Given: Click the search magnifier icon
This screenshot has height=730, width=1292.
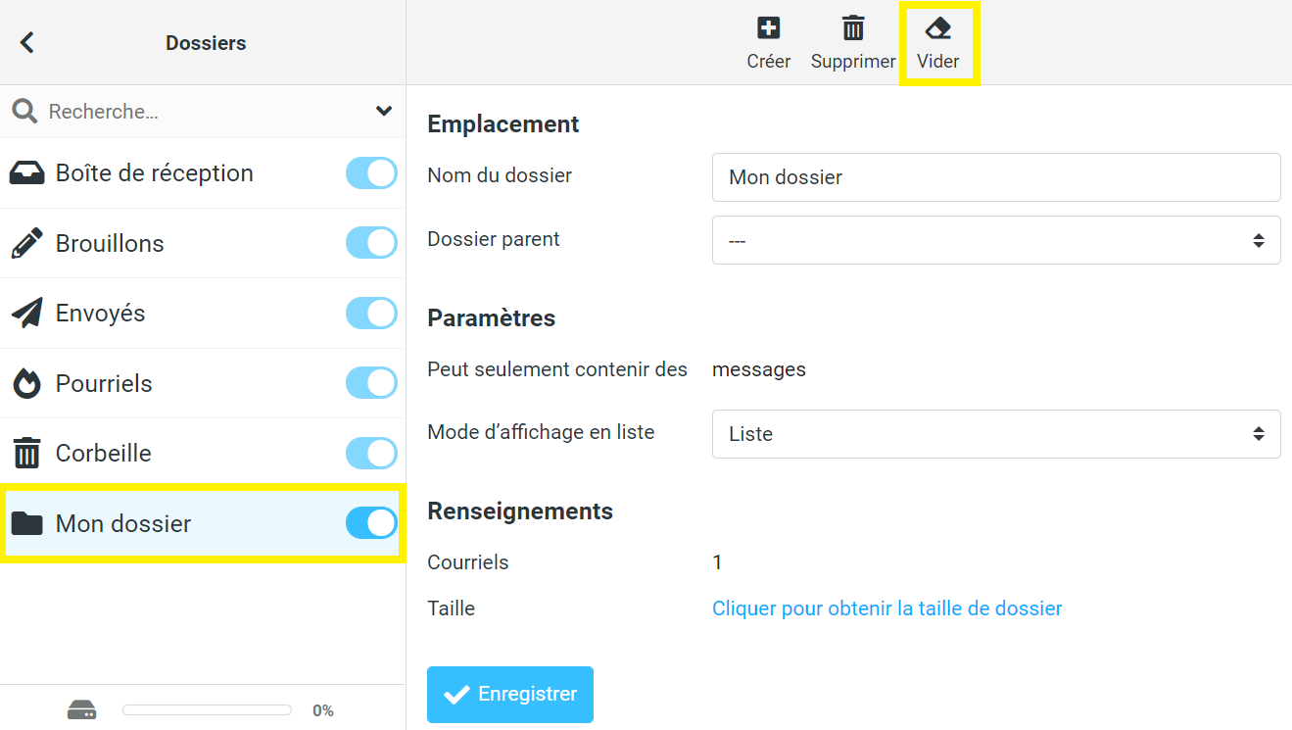Looking at the screenshot, I should click(x=24, y=111).
